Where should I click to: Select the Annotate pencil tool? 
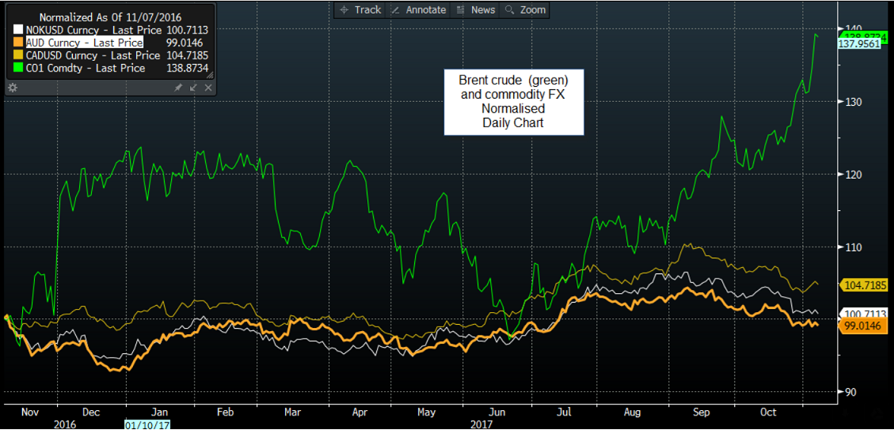pos(420,9)
